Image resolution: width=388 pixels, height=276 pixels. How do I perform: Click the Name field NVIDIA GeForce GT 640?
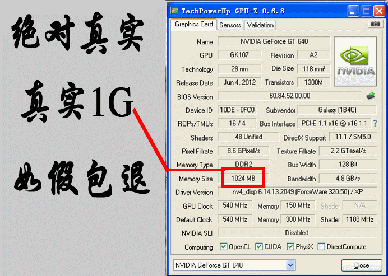(x=274, y=41)
